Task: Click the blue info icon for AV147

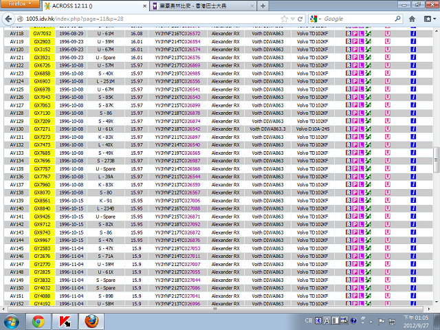Action: 413,264
